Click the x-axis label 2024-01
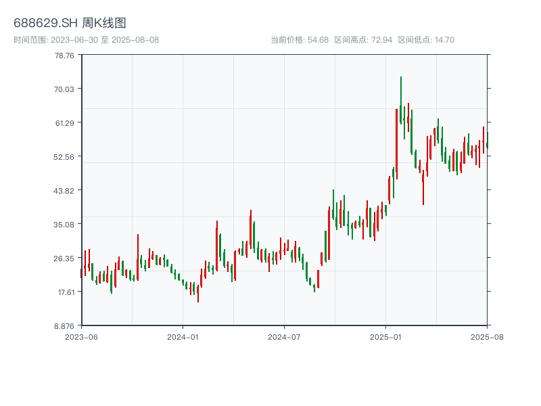541x406 pixels. 183,337
